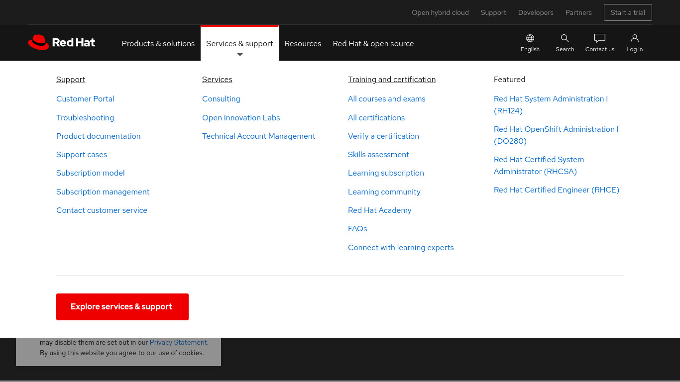The image size is (680, 382).
Task: Click the Red Hat logo
Action: pos(62,42)
